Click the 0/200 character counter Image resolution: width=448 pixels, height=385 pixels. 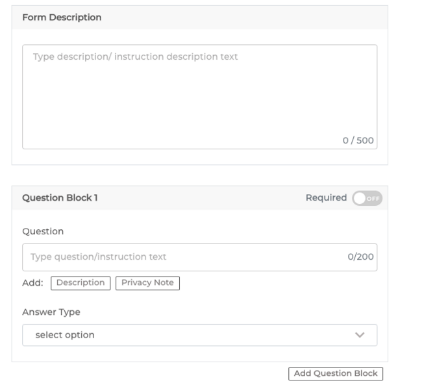(x=360, y=256)
